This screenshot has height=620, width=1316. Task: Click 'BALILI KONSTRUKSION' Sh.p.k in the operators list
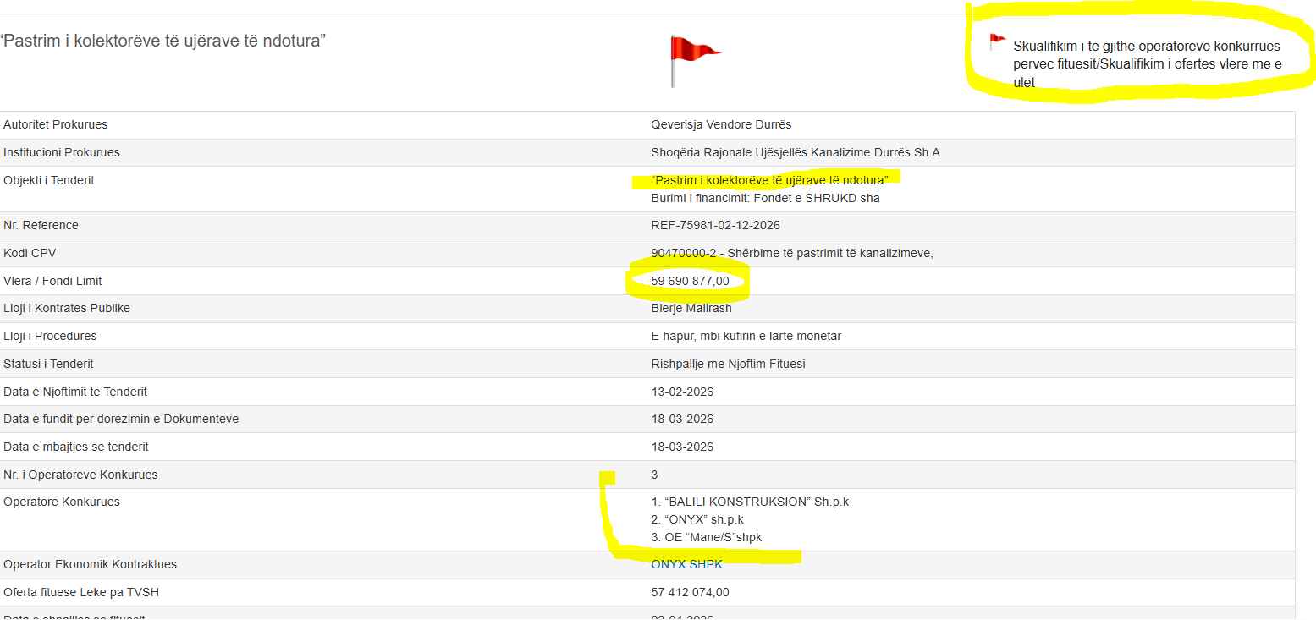(x=750, y=502)
